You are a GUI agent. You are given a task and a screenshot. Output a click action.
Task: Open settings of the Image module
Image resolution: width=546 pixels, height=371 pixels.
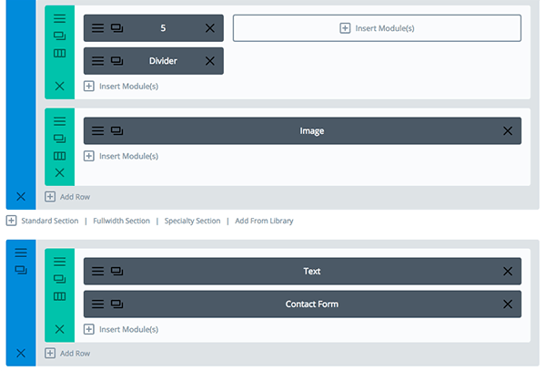(x=97, y=130)
